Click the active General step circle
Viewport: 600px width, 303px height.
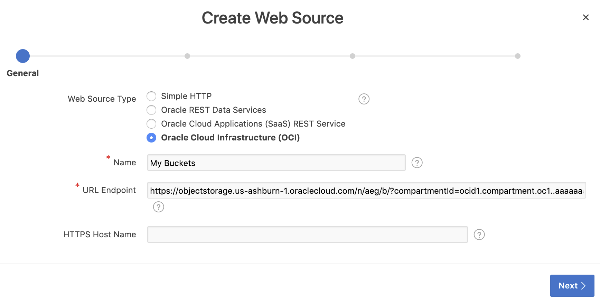(23, 56)
